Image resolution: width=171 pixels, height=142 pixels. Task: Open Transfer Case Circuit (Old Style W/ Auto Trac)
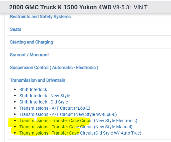80,133
